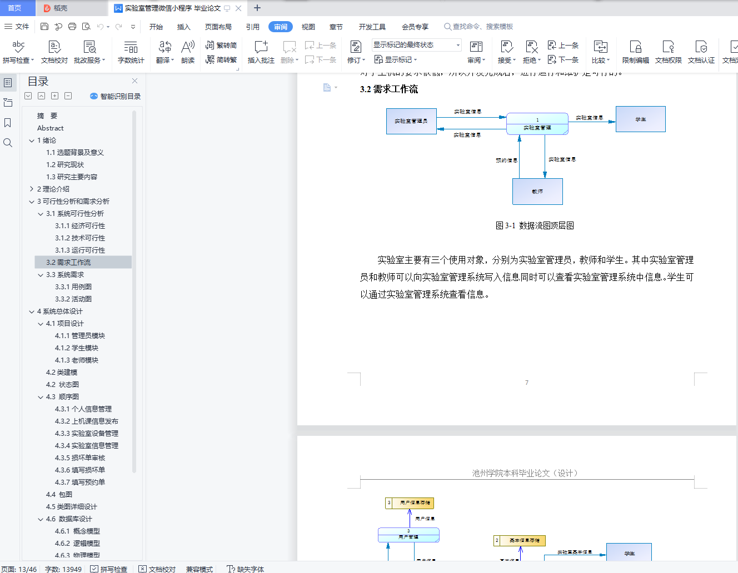Open the search icon in left sidebar
This screenshot has height=573, width=738.
click(x=8, y=143)
